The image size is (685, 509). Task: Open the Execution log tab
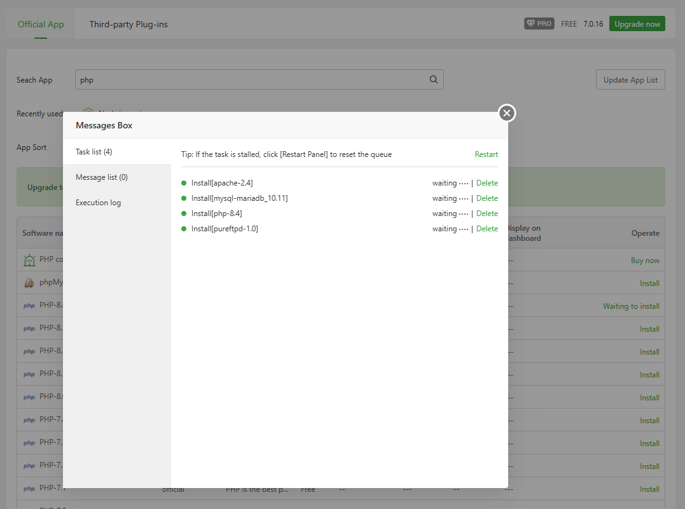pyautogui.click(x=98, y=203)
